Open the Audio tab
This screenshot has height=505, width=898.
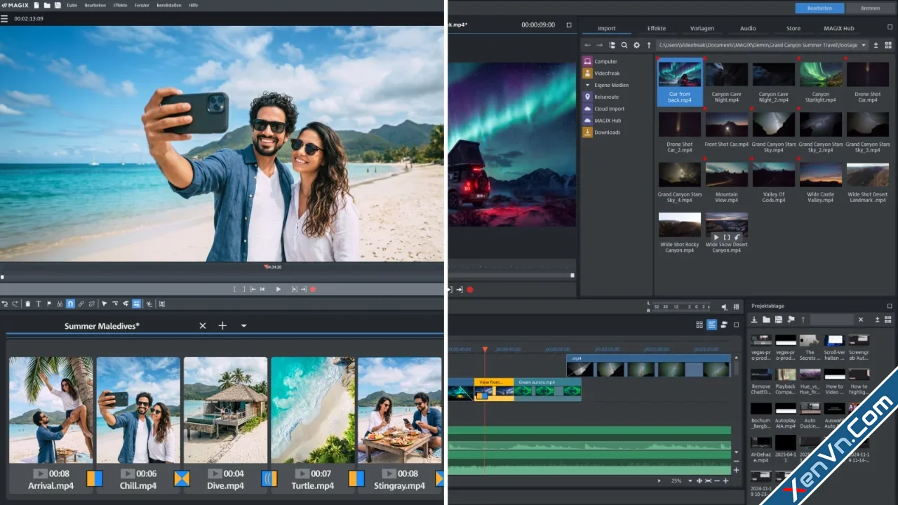(748, 28)
